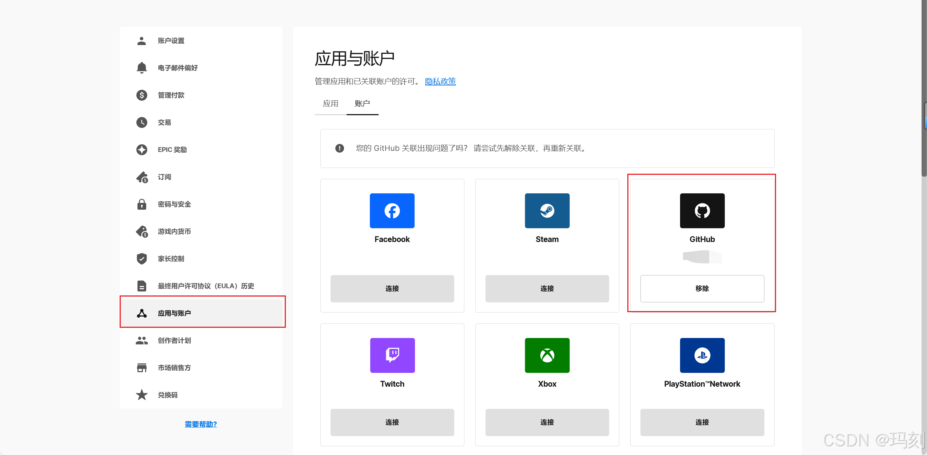Click the Twitch logo icon
Screen dimensions: 927x455
(x=392, y=355)
